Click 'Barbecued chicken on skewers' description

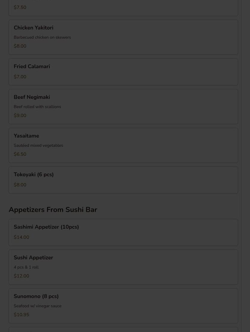click(42, 37)
